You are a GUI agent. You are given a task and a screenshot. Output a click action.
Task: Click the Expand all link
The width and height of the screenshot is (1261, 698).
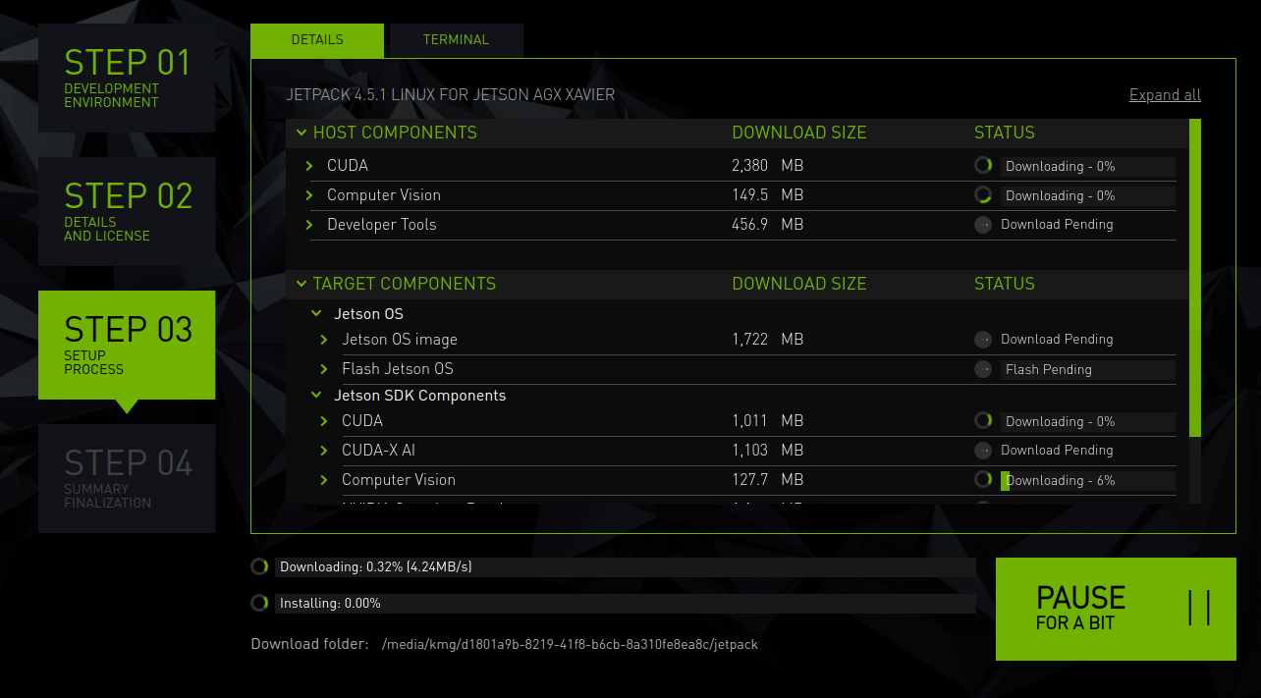[x=1165, y=95]
